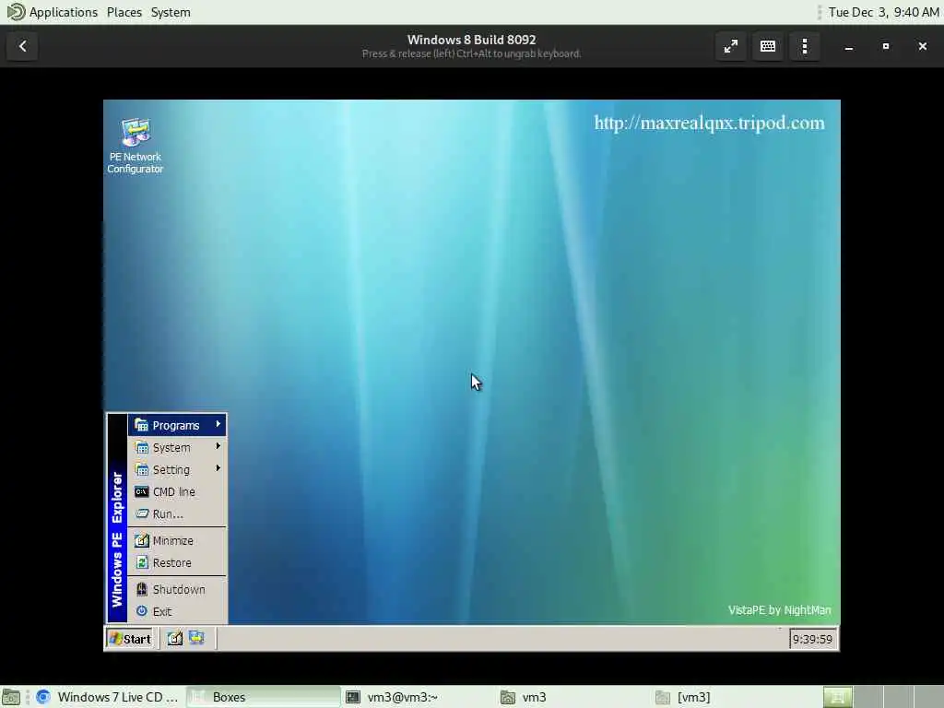Image resolution: width=944 pixels, height=708 pixels.
Task: Select Restore in the start menu
Action: click(177, 563)
